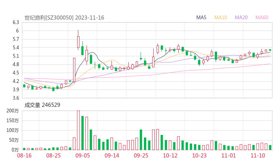Click the 09-14 date axis label
Image resolution: width=276 pixels, height=164 pixels.
click(112, 155)
